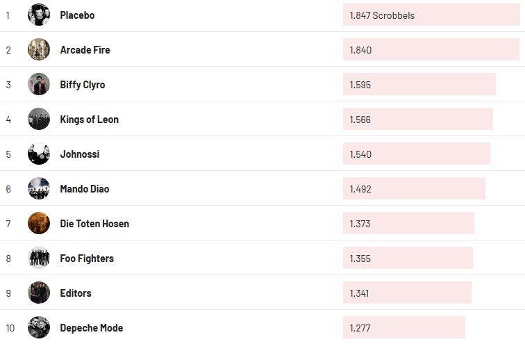525x344 pixels.
Task: Select the 1.840 scrobble count bar
Action: (431, 50)
